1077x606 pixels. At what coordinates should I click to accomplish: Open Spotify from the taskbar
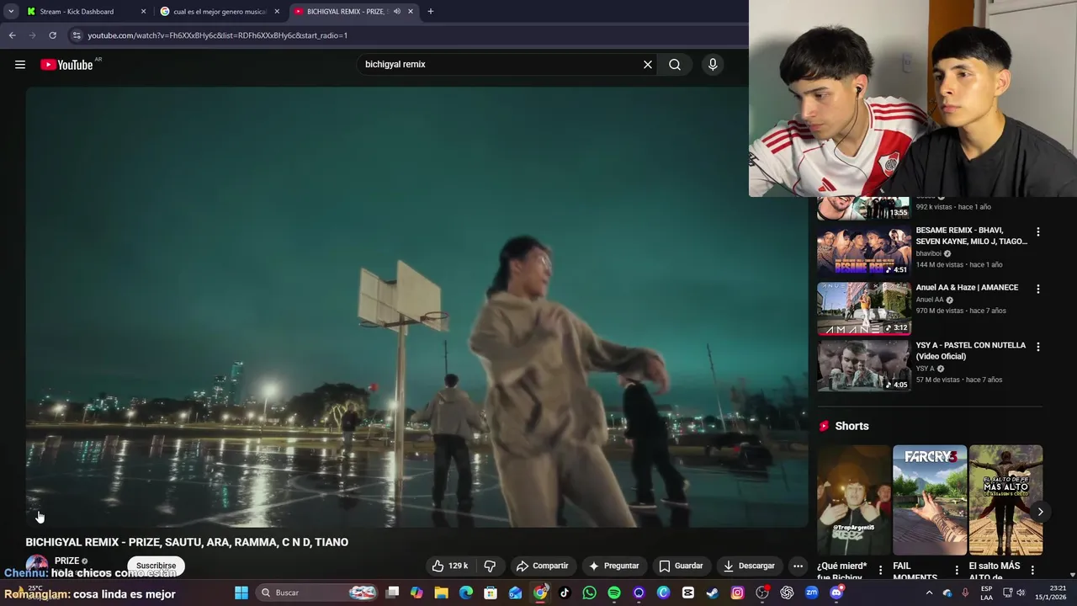614,593
